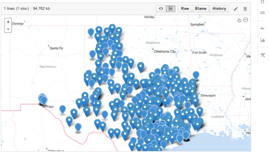Click the Oklahoma City map label
The width and height of the screenshot is (269, 154).
point(165,51)
